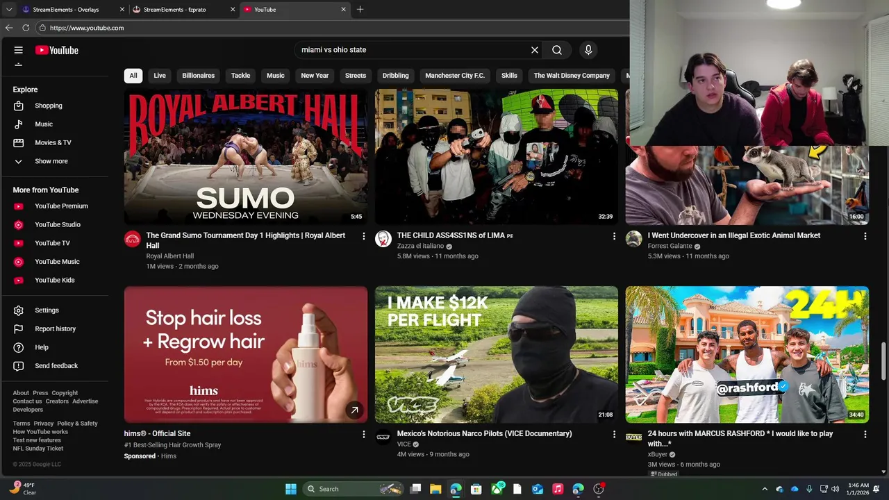
Task: Click the Forrest Galante channel avatar
Action: 634,240
